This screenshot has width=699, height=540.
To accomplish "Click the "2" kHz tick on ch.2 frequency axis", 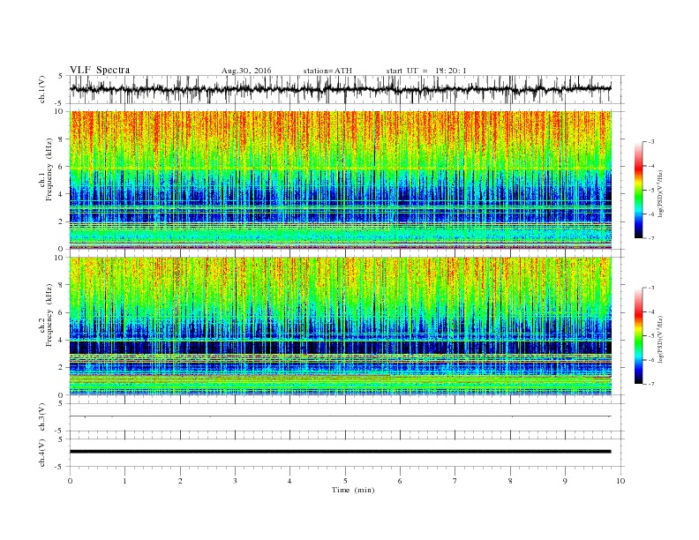I will tap(62, 368).
